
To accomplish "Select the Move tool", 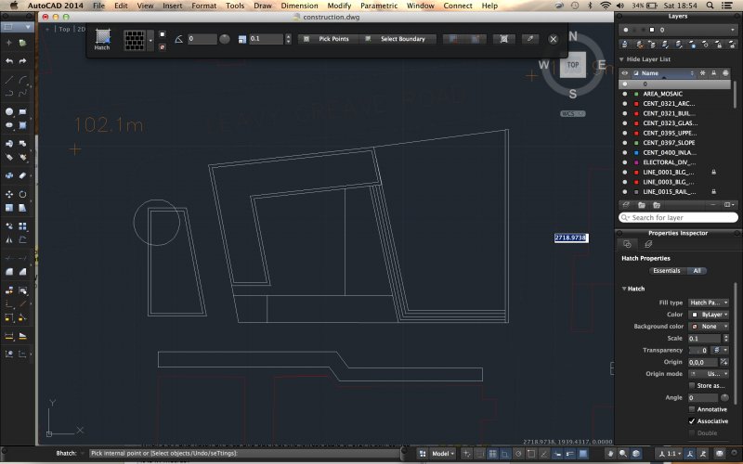I will pos(9,194).
